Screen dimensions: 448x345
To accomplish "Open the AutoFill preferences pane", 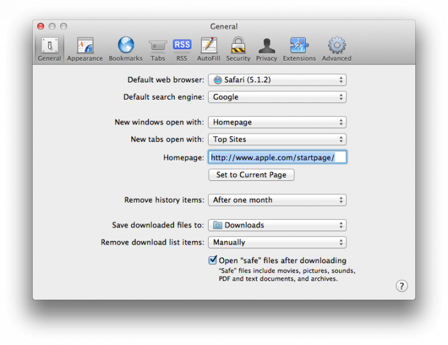I will pyautogui.click(x=209, y=49).
